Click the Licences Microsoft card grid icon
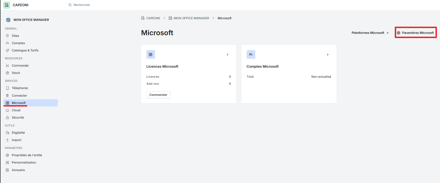The height and width of the screenshot is (183, 440). pos(151,54)
